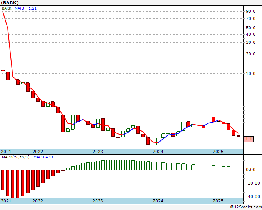Select 2025 on the MACD panel time axis
The height and width of the screenshot is (210, 262).
[218, 201]
